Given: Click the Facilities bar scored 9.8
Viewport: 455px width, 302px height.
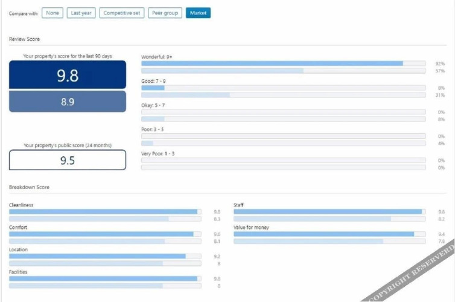Looking at the screenshot, I should [105, 278].
